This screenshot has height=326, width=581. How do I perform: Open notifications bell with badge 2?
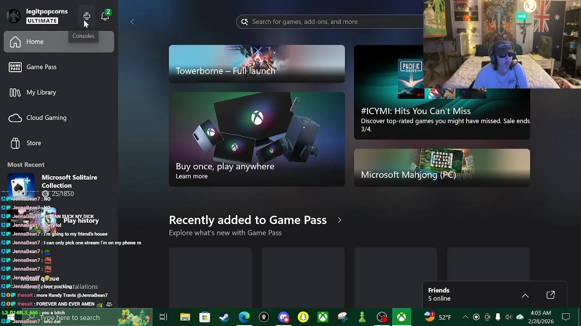coord(105,16)
